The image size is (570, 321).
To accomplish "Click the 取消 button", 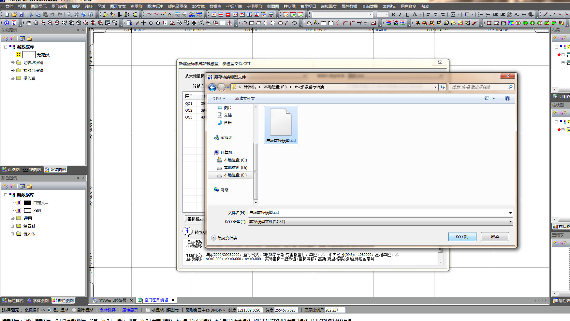I will (x=495, y=237).
